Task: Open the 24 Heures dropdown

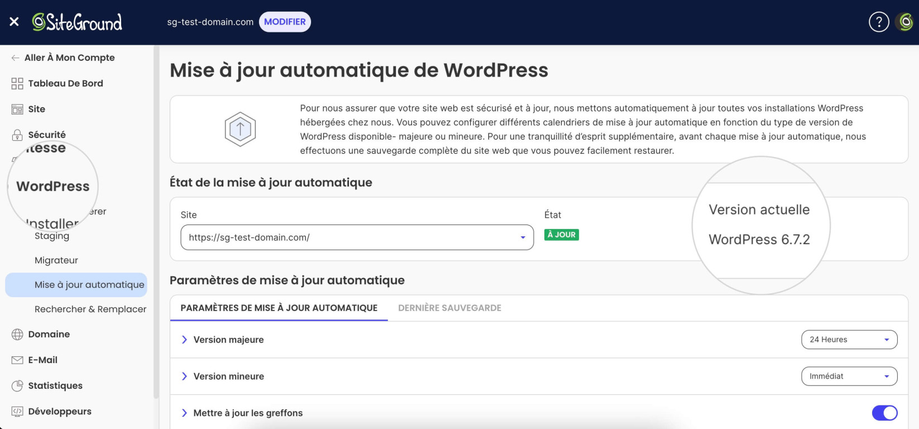Action: pos(849,340)
